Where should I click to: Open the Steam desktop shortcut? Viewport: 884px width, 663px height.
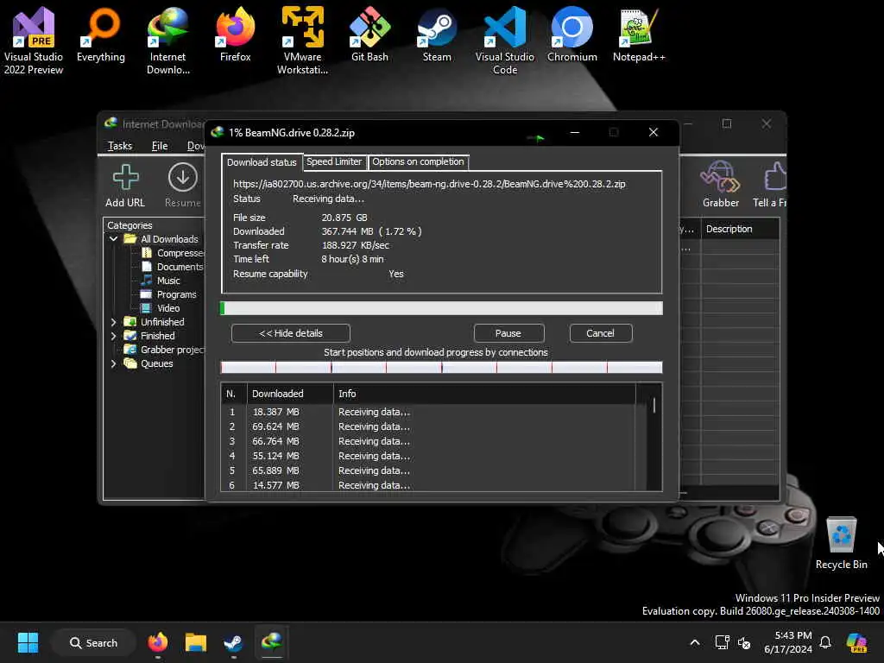[437, 35]
